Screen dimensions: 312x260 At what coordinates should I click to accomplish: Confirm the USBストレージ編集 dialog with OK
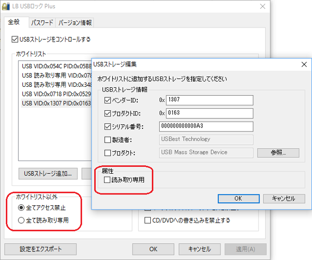[x=239, y=199]
